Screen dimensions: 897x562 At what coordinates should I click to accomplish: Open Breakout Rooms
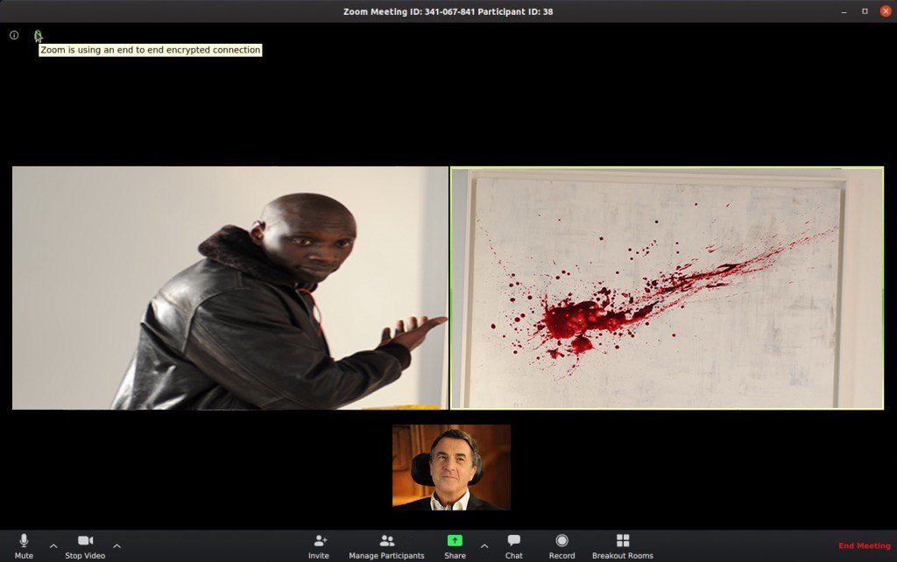click(623, 546)
